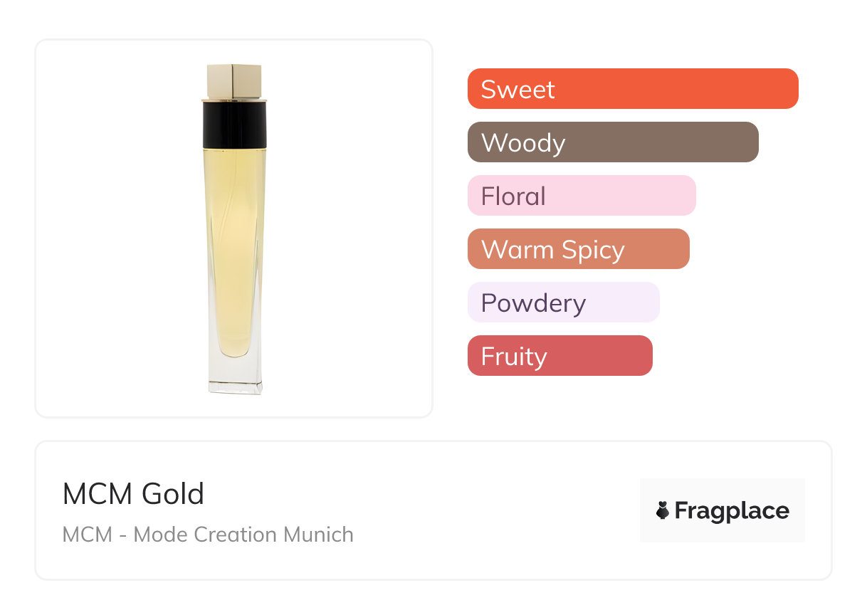The image size is (867, 615).
Task: Pick the Warm Spicy accord bar
Action: click(578, 249)
